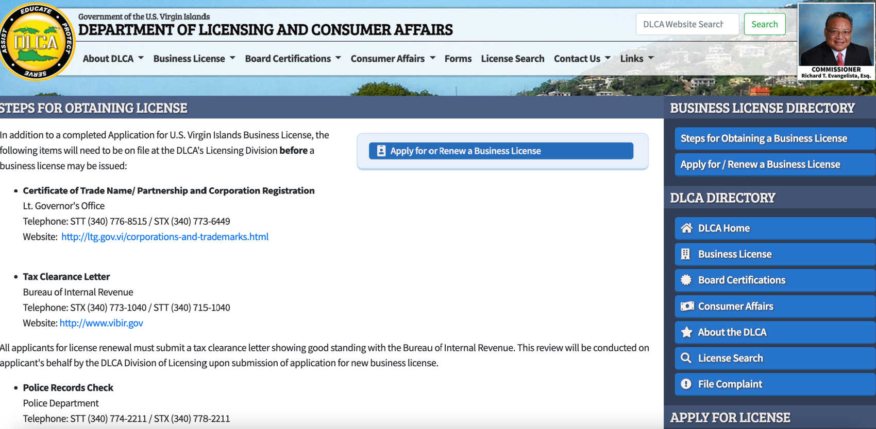Click the exclamation icon beside File Complaint
Image resolution: width=876 pixels, height=429 pixels.
click(686, 384)
